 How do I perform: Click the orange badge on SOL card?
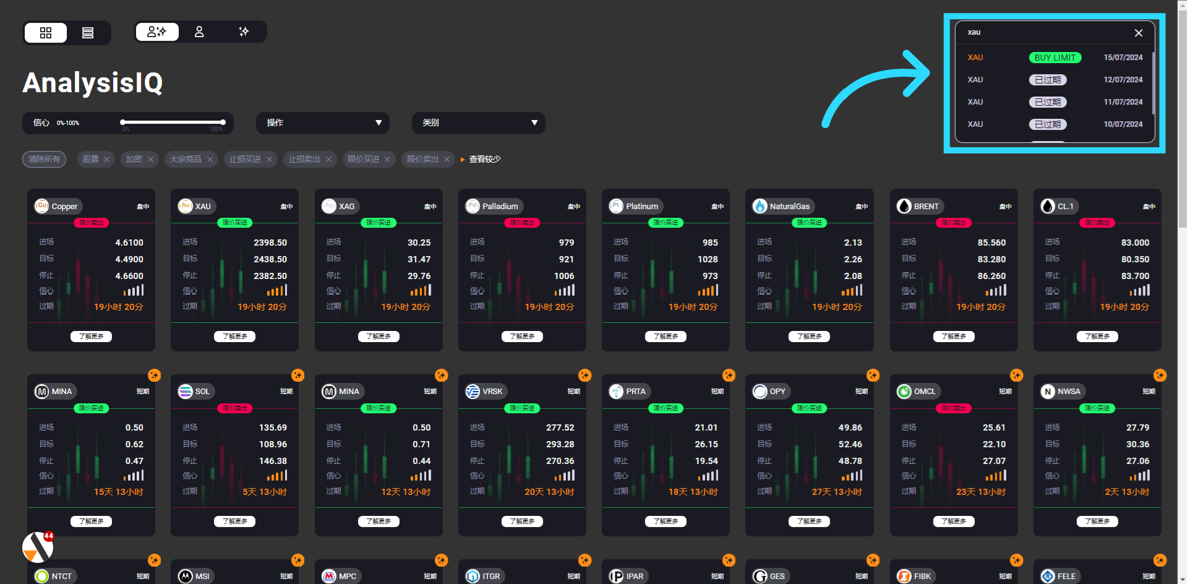(298, 375)
